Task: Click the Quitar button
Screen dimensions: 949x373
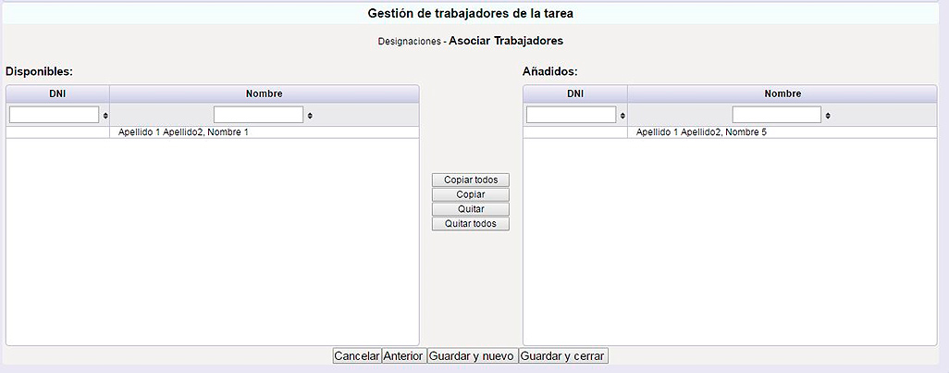Action: coord(470,209)
